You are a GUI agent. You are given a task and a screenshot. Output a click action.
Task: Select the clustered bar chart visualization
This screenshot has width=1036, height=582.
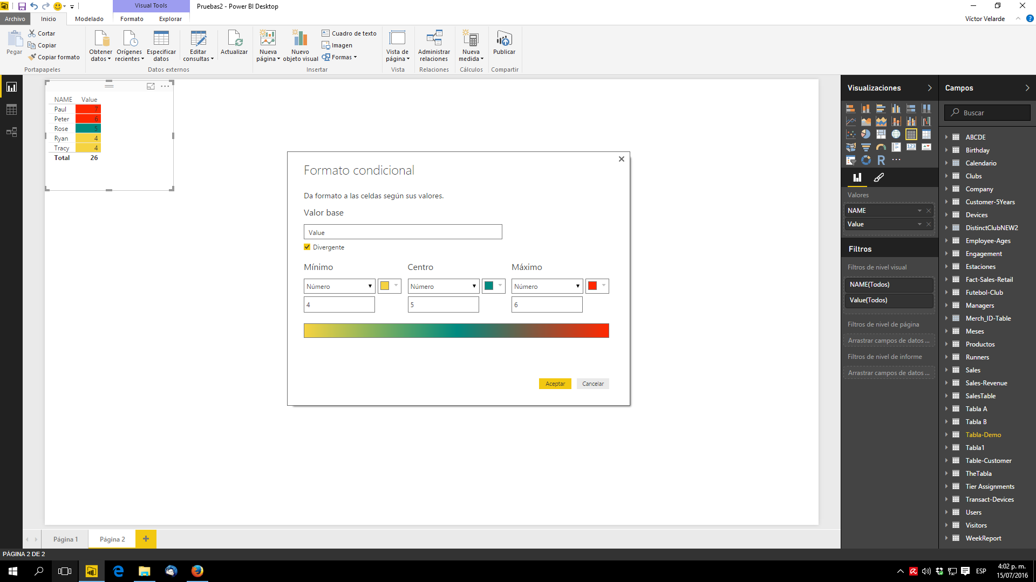[881, 108]
